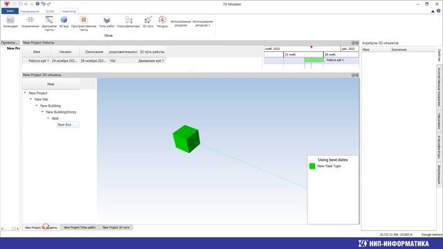Open the 3D пути window
The image size is (443, 249).
coord(147,22)
